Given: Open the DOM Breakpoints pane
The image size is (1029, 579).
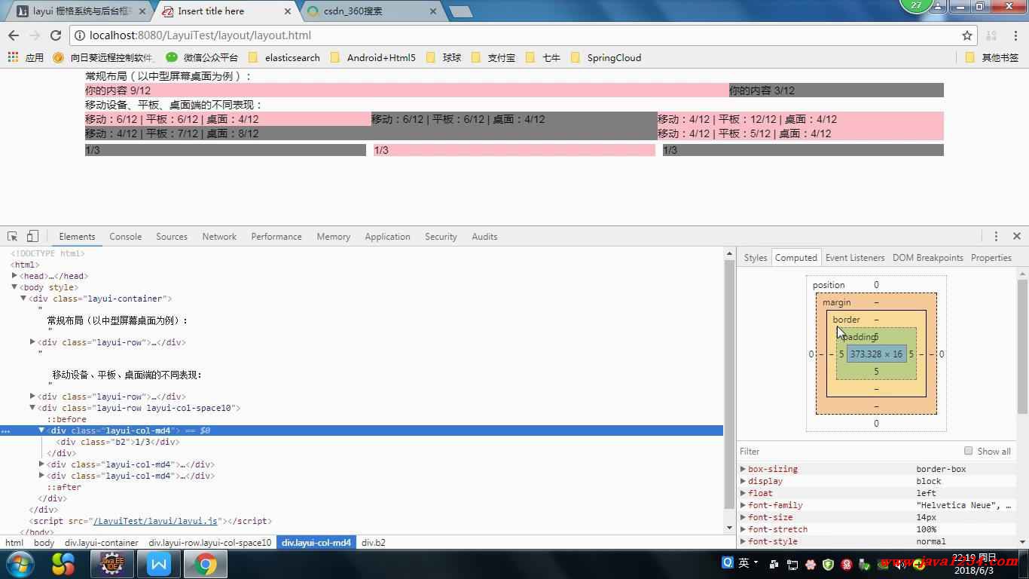Looking at the screenshot, I should coord(928,257).
